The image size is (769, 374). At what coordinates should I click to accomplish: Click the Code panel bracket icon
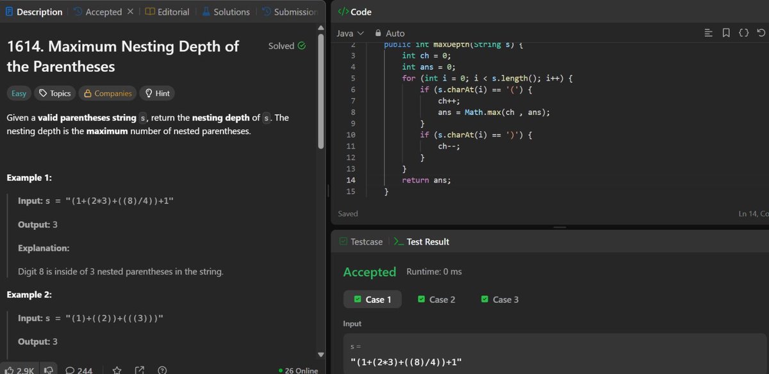(343, 12)
